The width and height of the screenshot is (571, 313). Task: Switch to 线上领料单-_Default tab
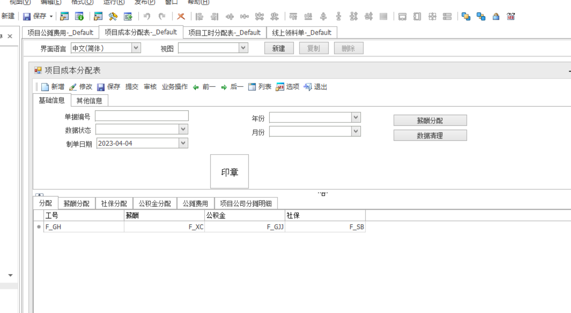[302, 33]
